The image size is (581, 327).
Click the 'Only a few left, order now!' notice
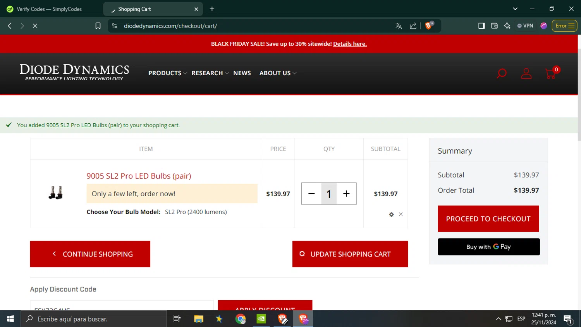coord(172,194)
